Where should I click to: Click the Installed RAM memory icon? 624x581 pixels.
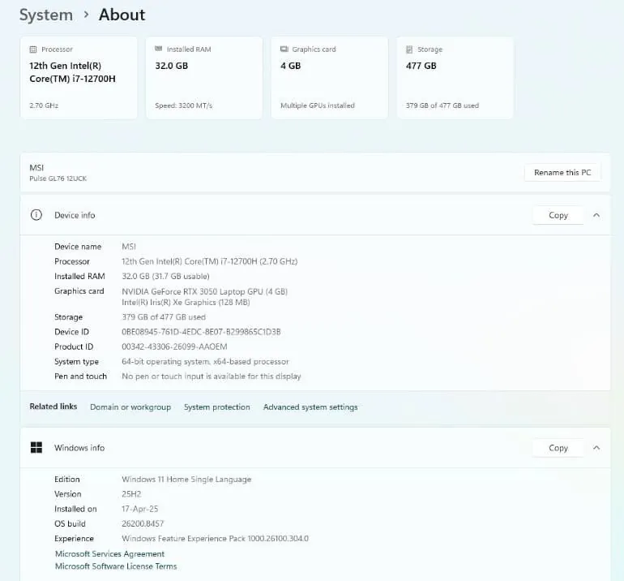(x=158, y=49)
